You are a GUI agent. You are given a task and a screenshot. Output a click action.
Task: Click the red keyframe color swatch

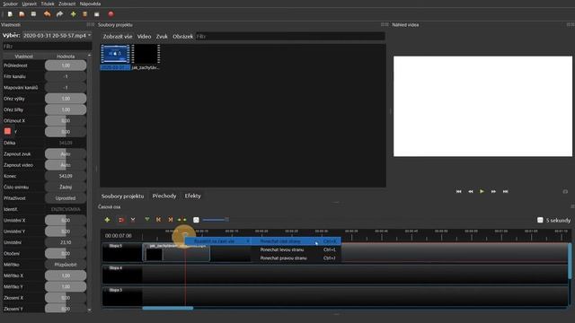(7, 131)
